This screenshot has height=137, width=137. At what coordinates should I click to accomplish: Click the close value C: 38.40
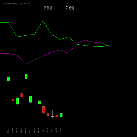(x=48, y=7)
